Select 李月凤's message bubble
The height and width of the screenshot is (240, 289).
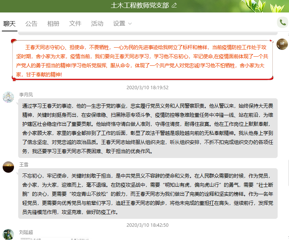[148, 128]
